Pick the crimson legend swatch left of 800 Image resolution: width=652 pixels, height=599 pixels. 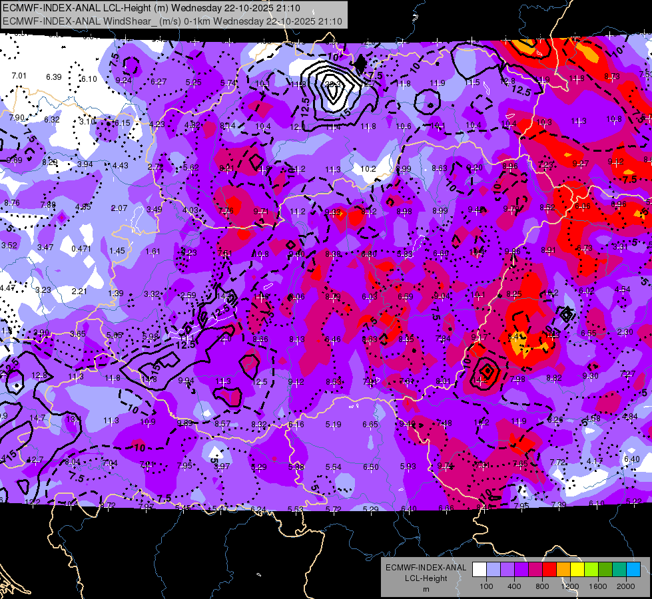pos(535,569)
